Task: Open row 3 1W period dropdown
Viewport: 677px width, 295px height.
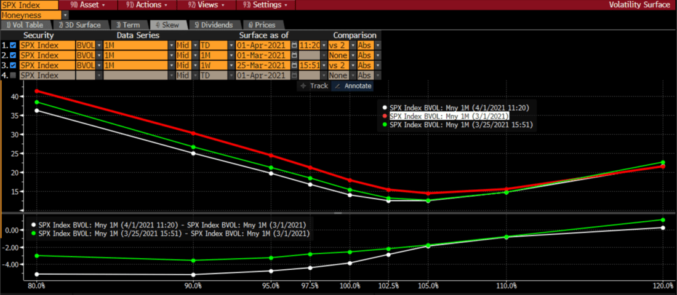Action: [x=231, y=66]
